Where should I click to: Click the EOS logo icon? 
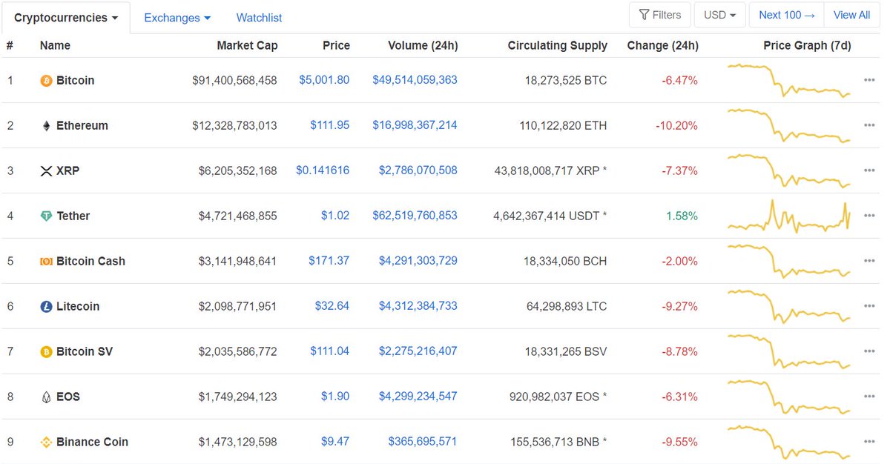point(46,397)
